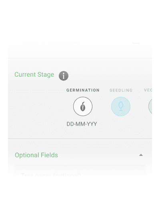Viewport: 160px width, 201px height.
Task: Set the DD-MM-YYY germination date
Action: pos(82,124)
